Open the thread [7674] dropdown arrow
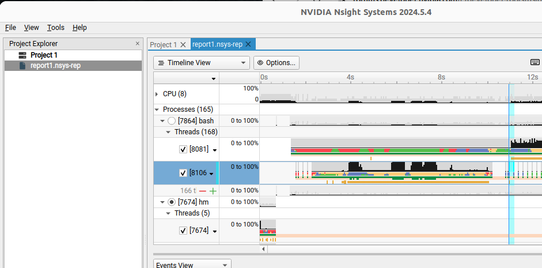This screenshot has width=542, height=268. tap(215, 231)
